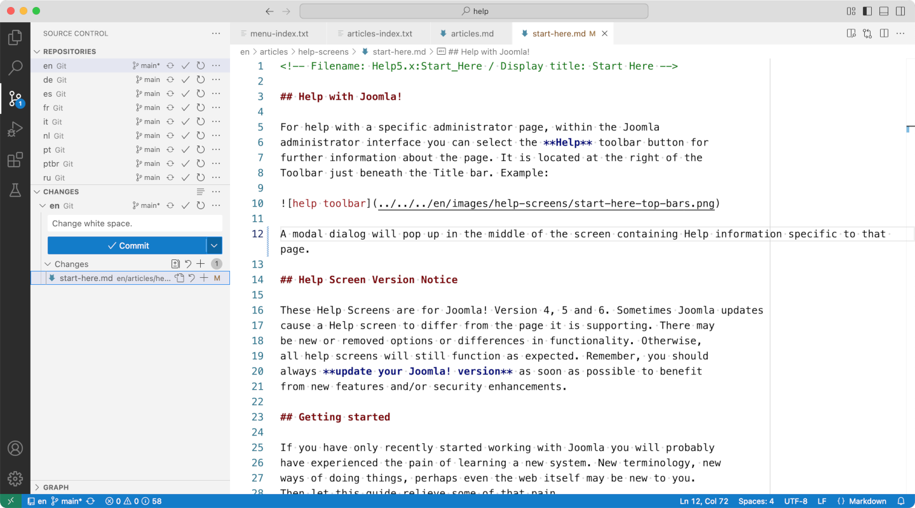The width and height of the screenshot is (915, 508).
Task: Click the notifications bell in status bar
Action: (900, 501)
